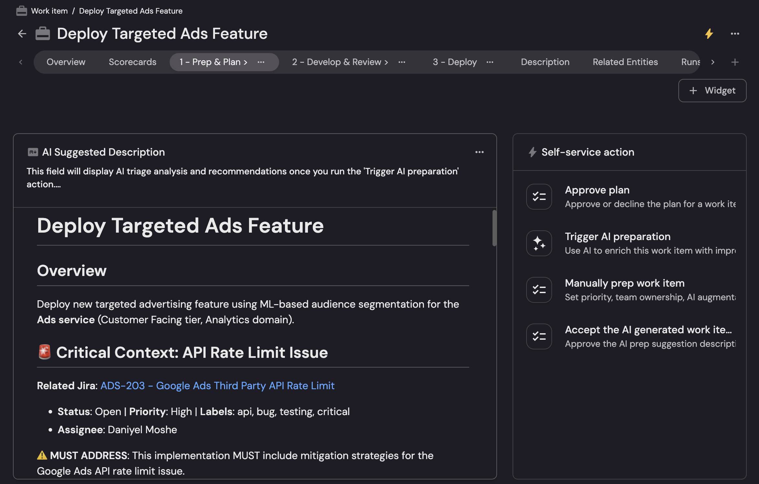Screen dimensions: 759x484
Task: Click the Manually prep work item icon
Action: click(x=539, y=290)
